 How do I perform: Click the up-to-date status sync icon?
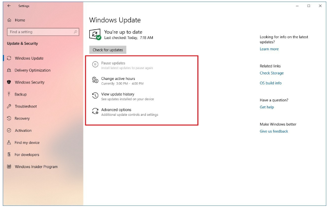[x=95, y=34]
